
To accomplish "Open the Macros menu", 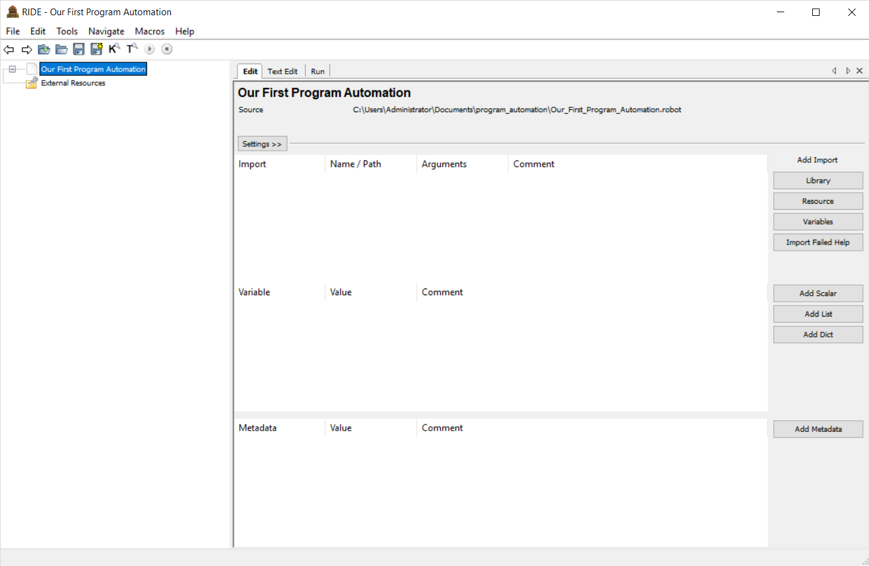I will (150, 31).
